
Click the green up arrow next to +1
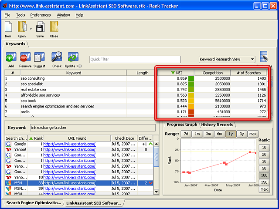(x=150, y=144)
